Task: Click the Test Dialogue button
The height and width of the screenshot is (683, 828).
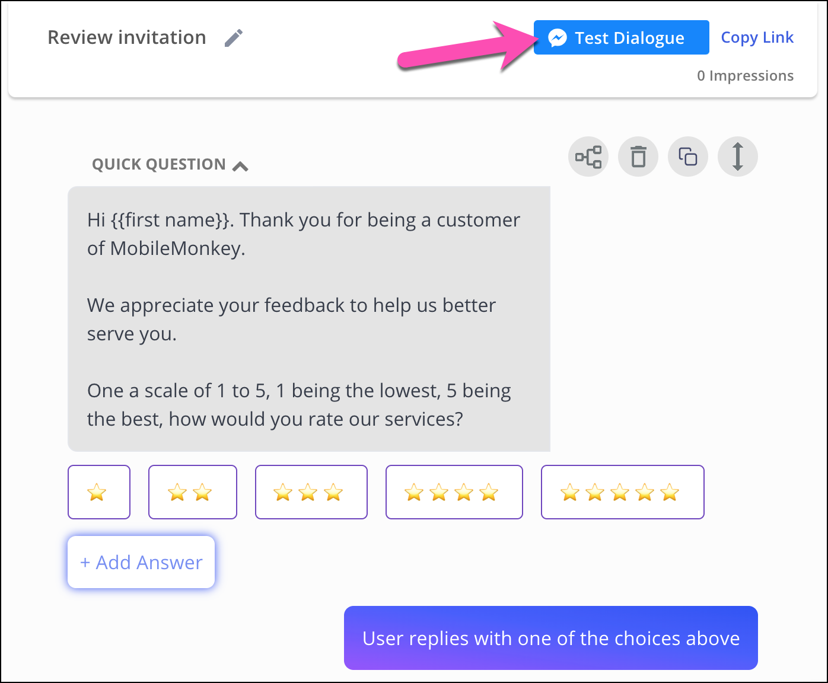Action: click(x=621, y=37)
